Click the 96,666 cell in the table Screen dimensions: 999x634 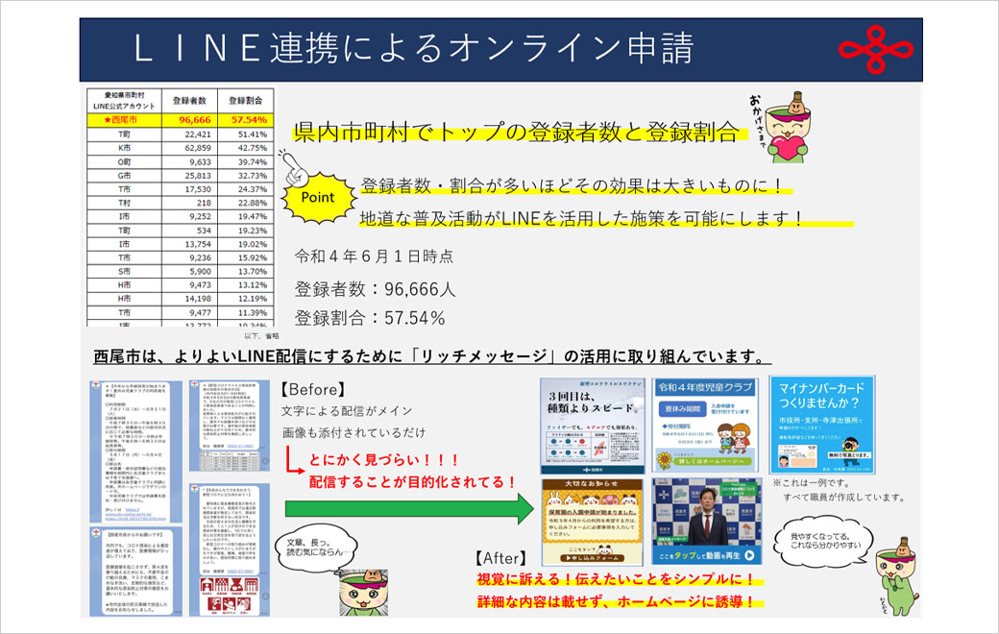coord(190,120)
